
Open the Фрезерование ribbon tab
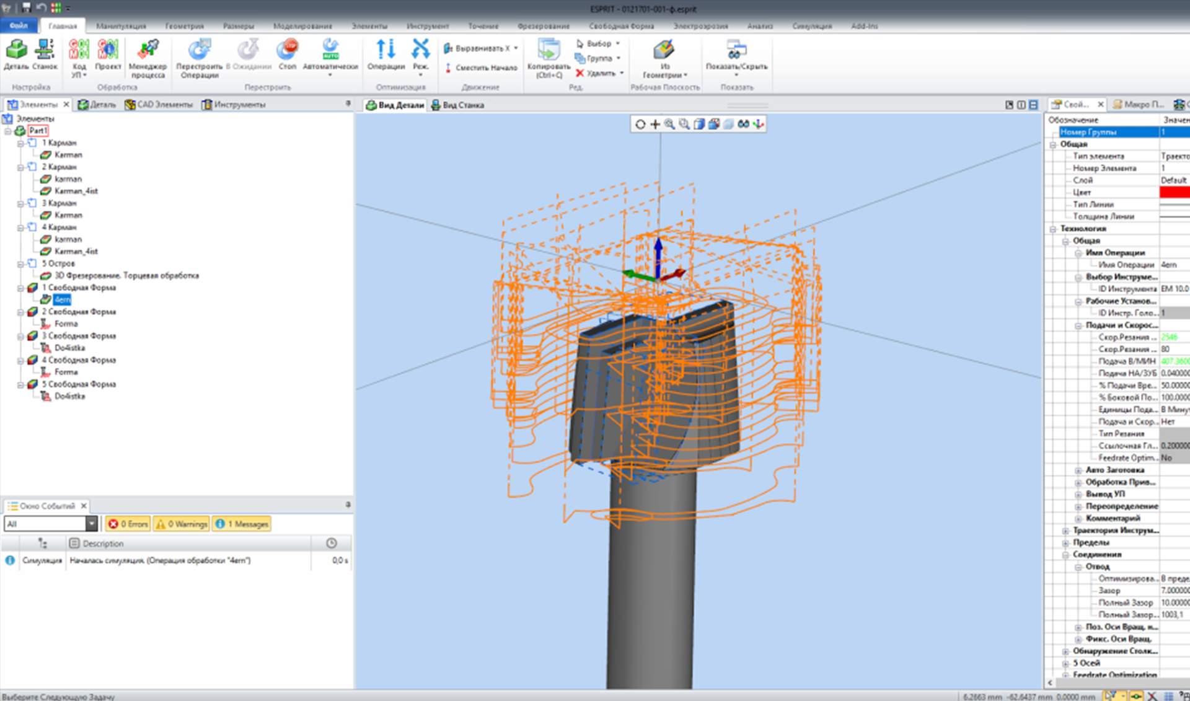click(x=543, y=26)
